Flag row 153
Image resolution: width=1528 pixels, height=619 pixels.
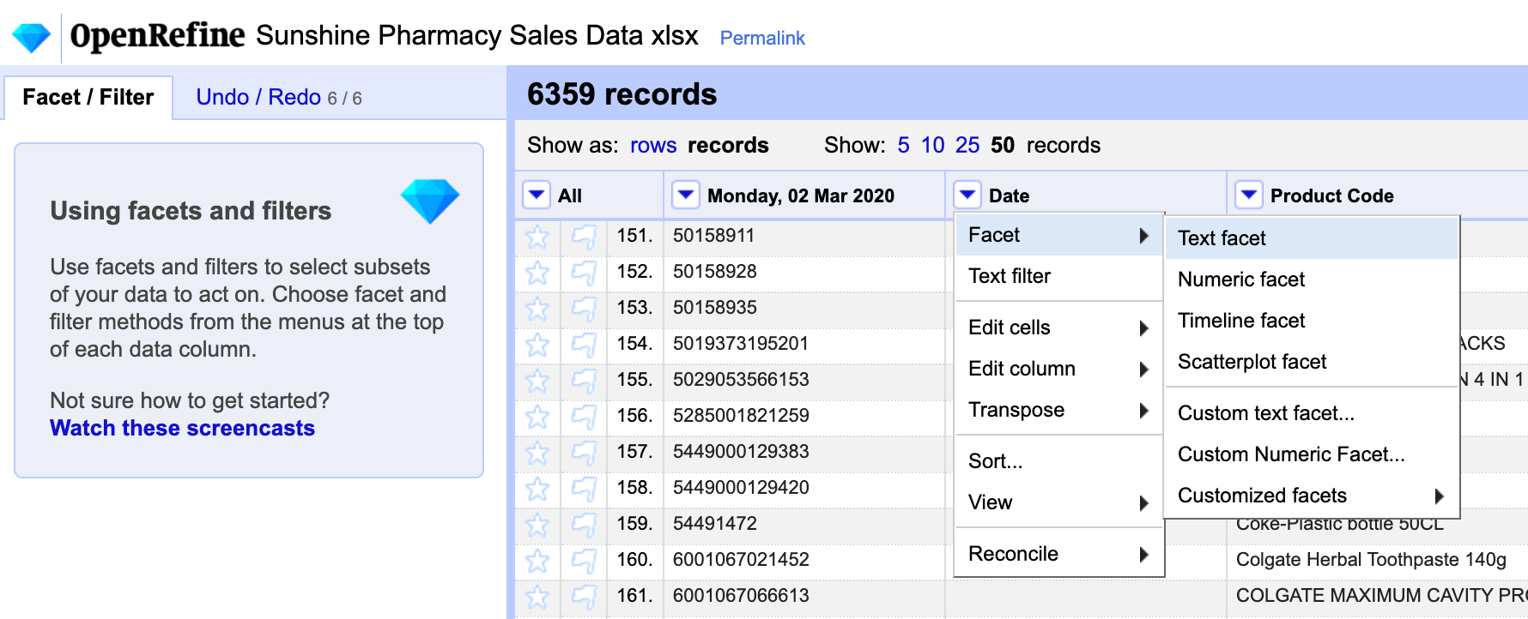pos(584,309)
